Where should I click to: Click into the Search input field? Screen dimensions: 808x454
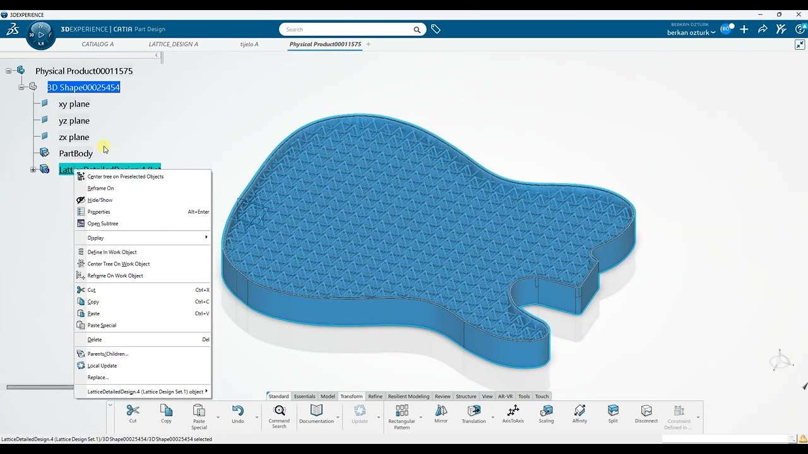point(346,30)
